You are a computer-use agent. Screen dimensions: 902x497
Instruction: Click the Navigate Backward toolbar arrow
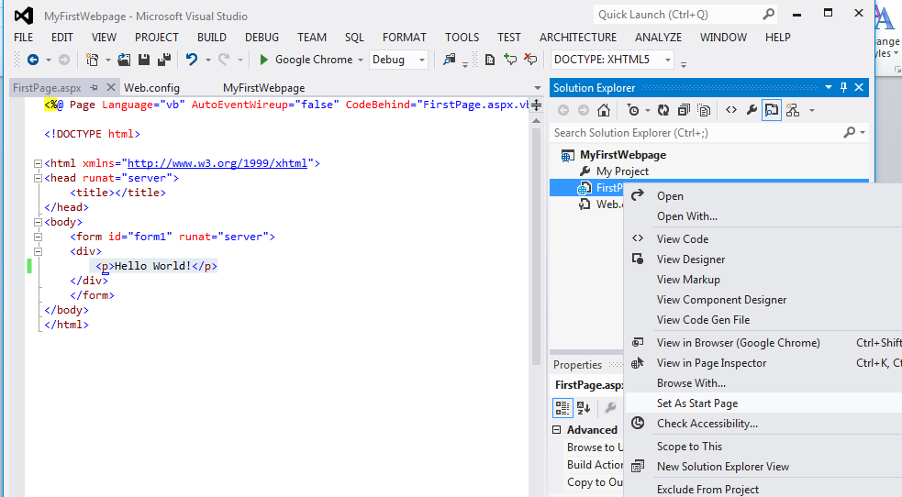[x=33, y=60]
